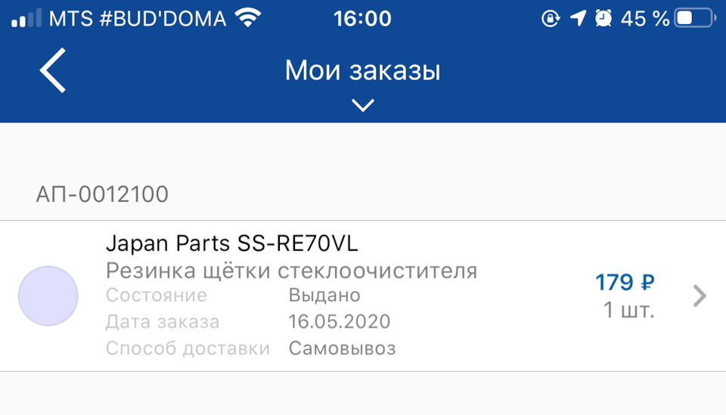
Task: Tap the Резинка щётки стеклоочистителя description
Action: click(291, 271)
